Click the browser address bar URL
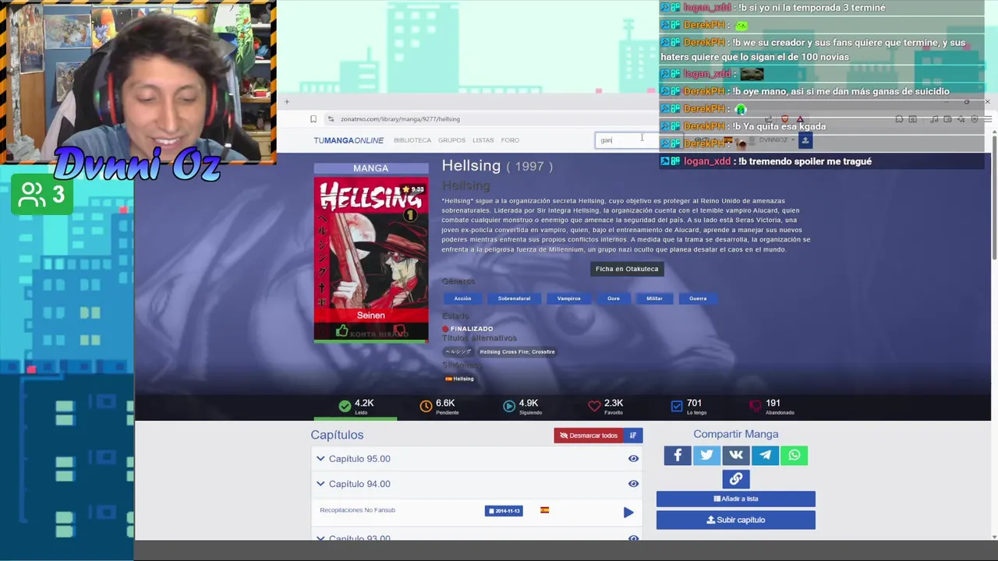 pyautogui.click(x=400, y=119)
